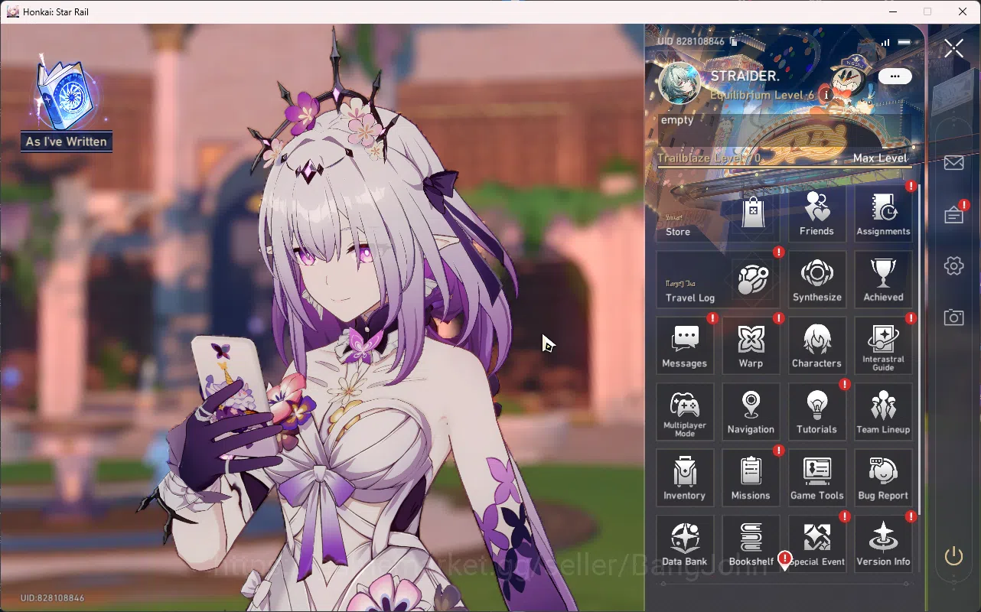Click the Equilibrium Level info icon
The image size is (981, 612).
[x=826, y=95]
